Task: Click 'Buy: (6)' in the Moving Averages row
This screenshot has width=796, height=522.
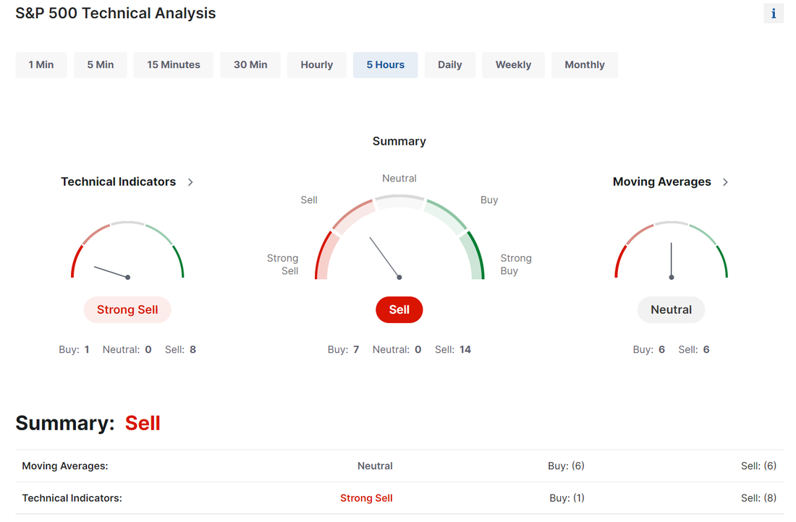Action: click(566, 466)
